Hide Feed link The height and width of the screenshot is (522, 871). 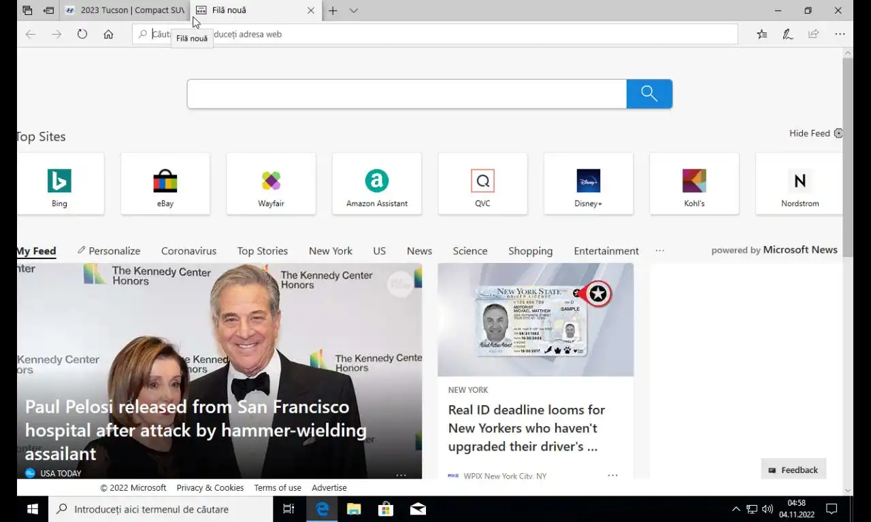809,133
